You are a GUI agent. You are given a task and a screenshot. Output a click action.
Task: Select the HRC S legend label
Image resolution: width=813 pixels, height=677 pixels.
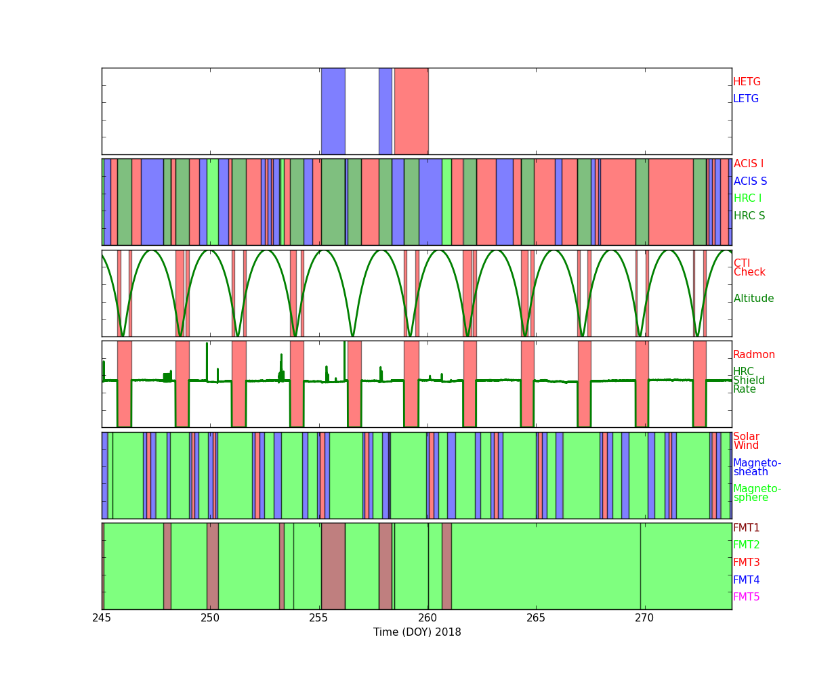(749, 216)
